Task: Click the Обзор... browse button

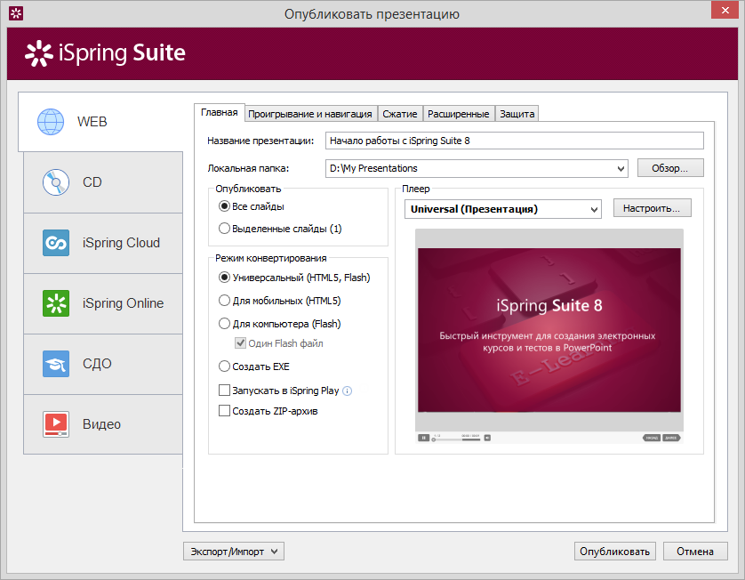Action: coord(670,168)
